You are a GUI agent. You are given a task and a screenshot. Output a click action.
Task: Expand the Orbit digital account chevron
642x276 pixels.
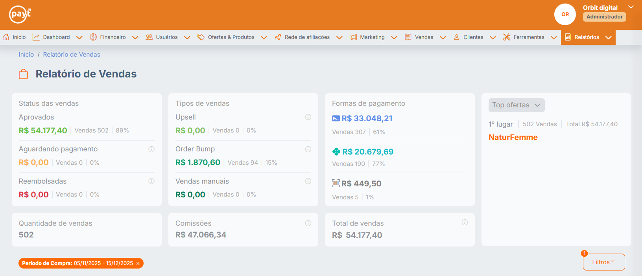click(631, 7)
